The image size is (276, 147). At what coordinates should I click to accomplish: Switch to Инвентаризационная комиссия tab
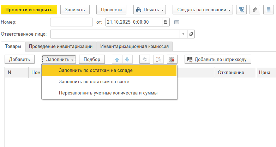pyautogui.click(x=134, y=46)
